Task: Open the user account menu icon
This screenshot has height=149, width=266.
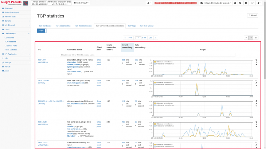Action: [259, 3]
